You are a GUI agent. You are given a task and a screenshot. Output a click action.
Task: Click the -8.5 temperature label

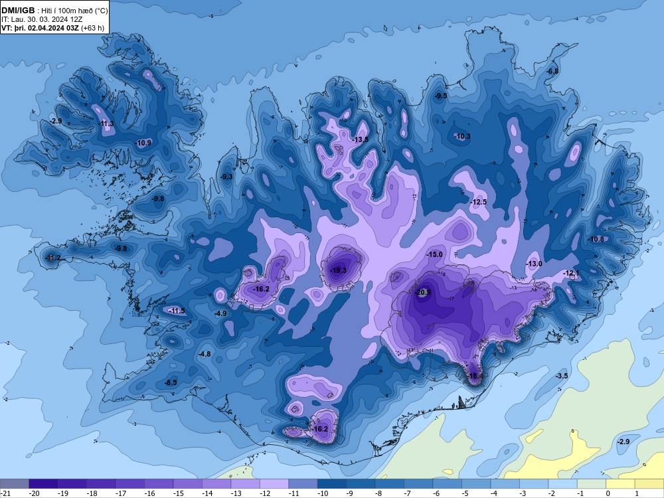point(171,382)
